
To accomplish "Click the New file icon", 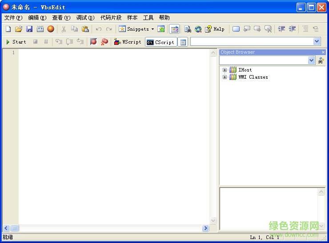I will [8, 29].
